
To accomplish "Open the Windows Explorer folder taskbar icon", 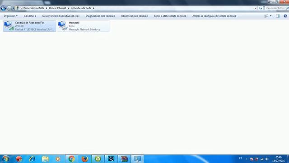I will pyautogui.click(x=45, y=159).
